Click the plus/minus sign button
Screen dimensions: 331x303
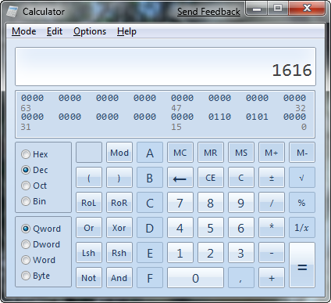click(272, 178)
